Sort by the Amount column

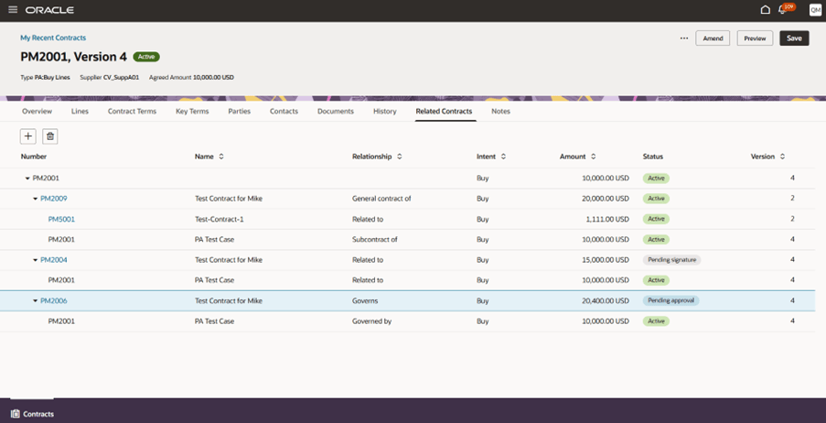point(594,157)
